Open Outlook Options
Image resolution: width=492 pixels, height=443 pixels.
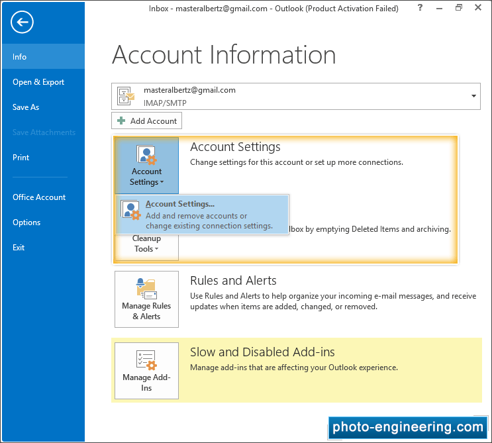pyautogui.click(x=43, y=222)
